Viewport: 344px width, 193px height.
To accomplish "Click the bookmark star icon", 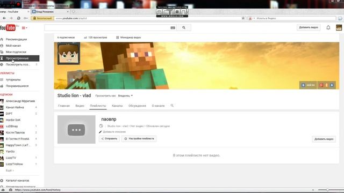I will (x=243, y=18).
